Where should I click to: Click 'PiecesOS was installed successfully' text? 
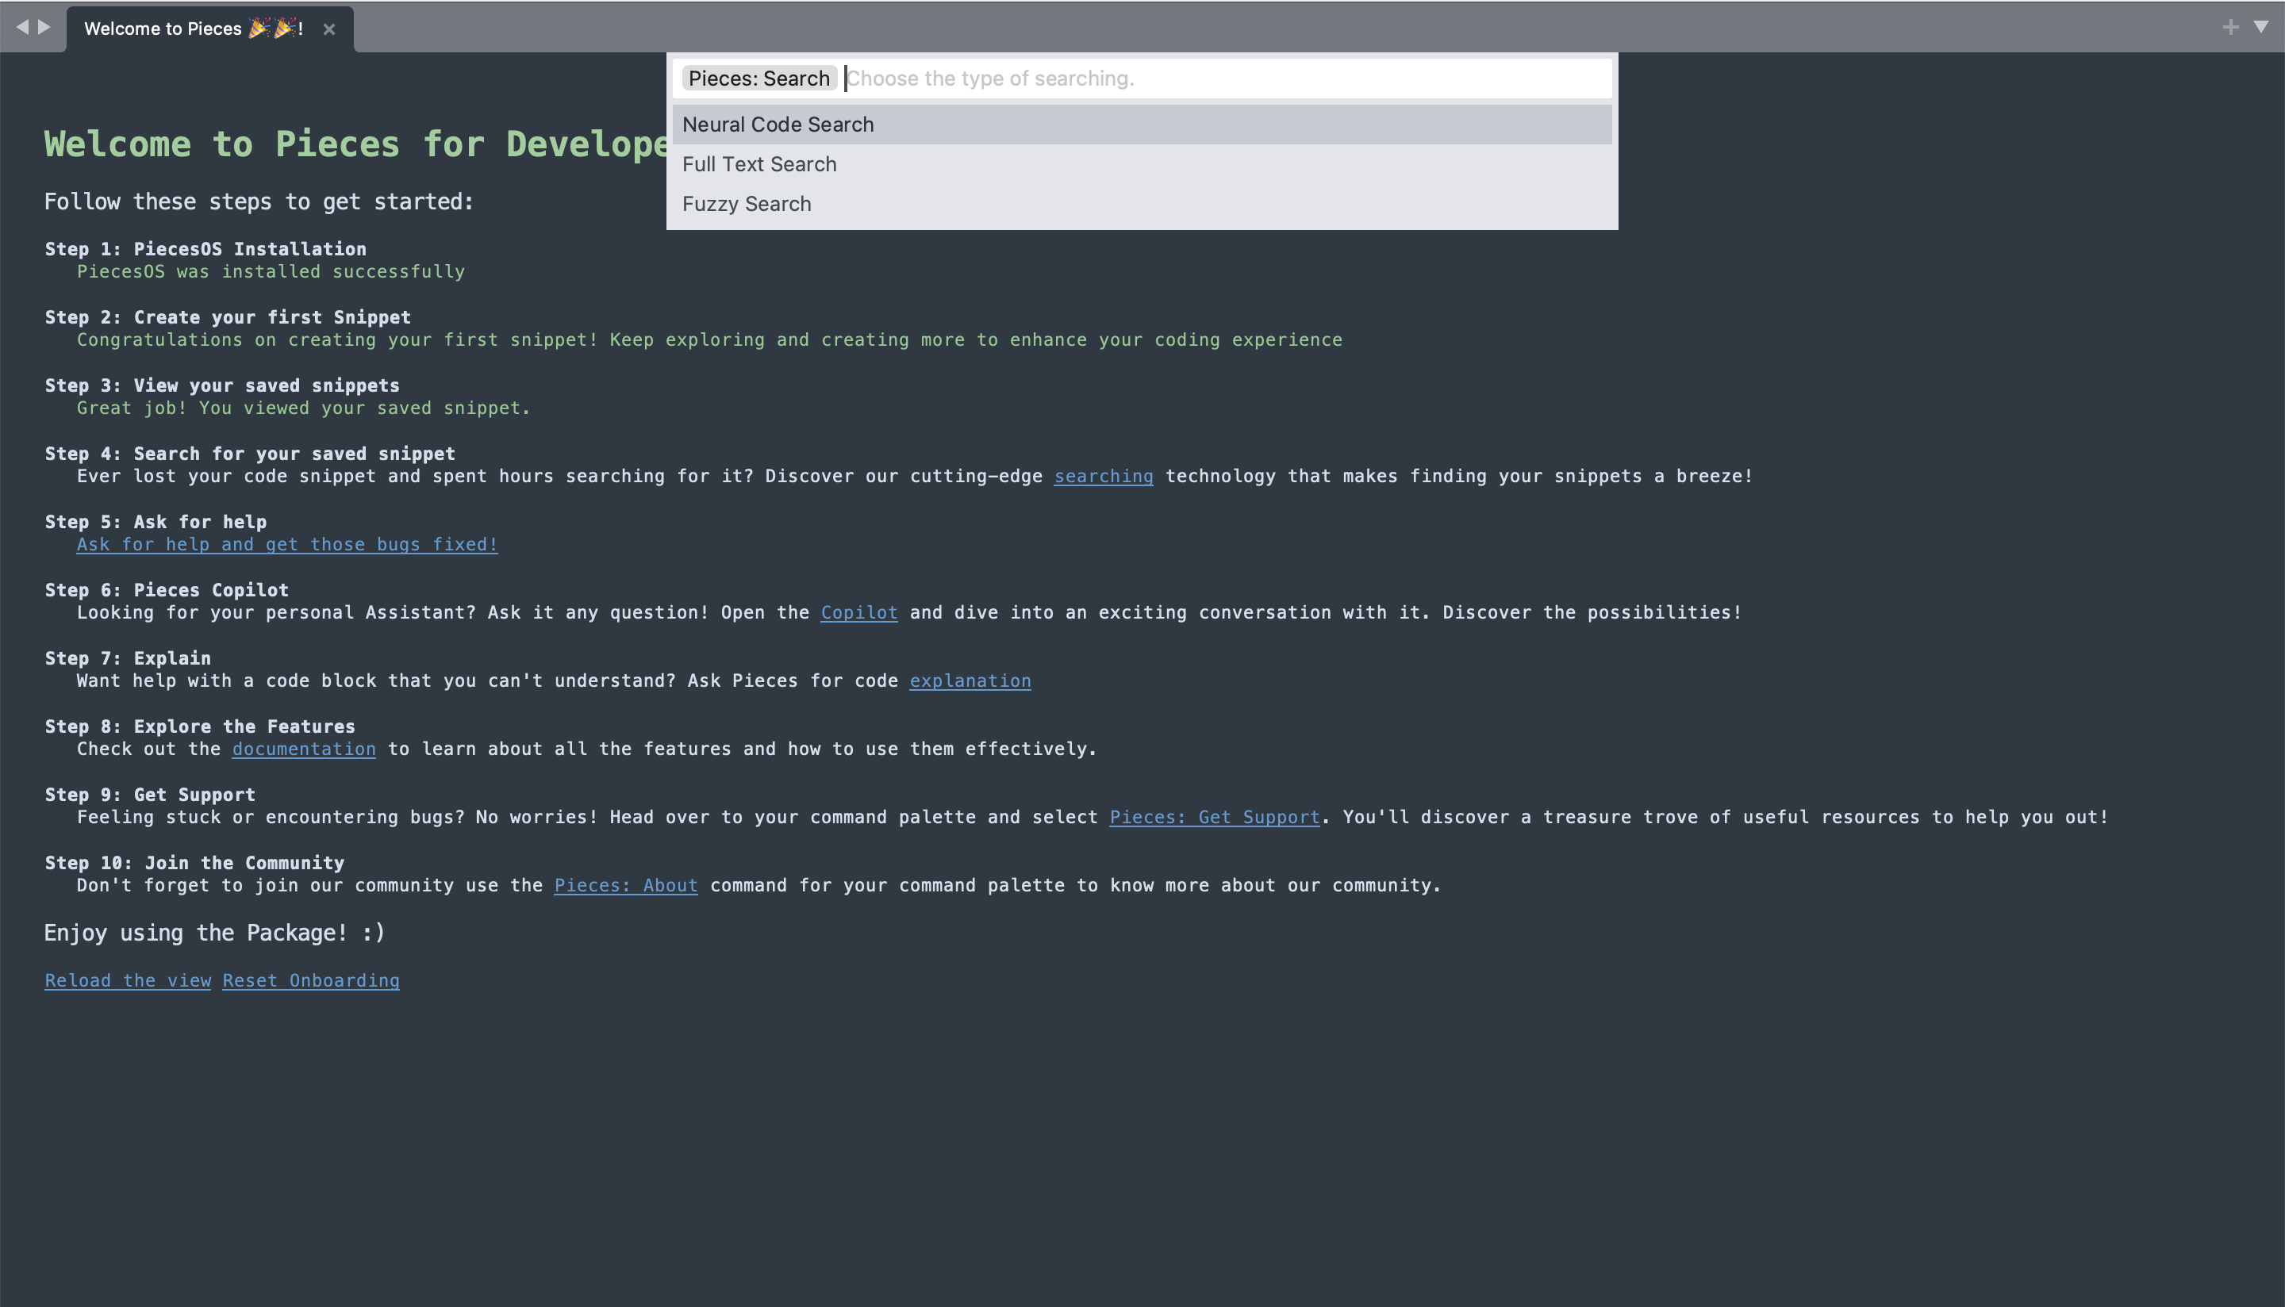pos(271,271)
